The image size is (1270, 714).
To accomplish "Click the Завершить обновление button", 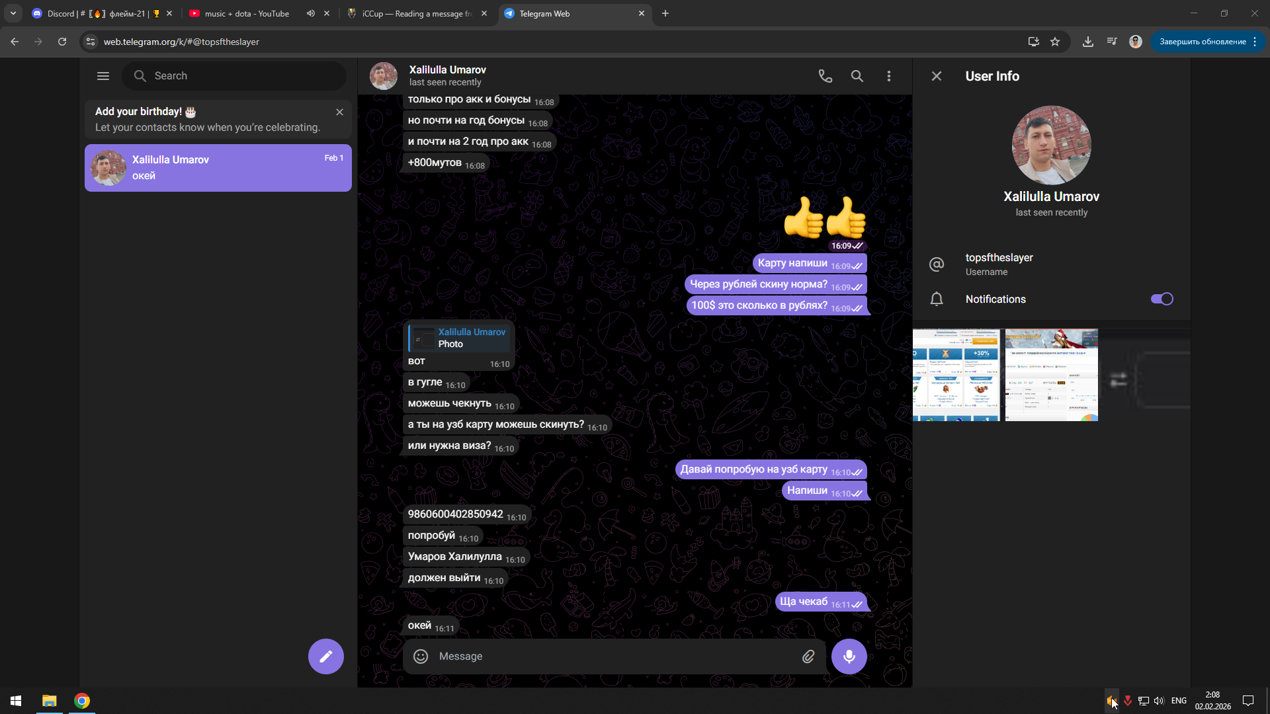I will [1202, 42].
